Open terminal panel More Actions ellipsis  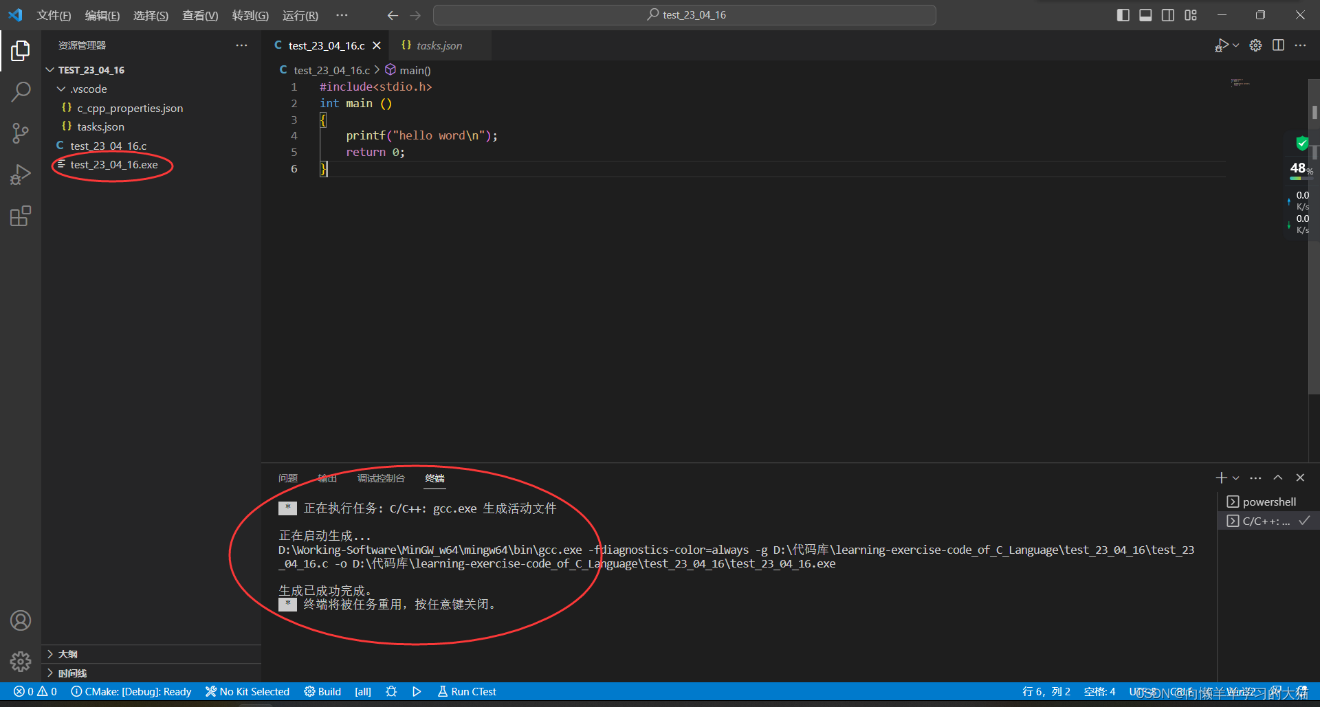pyautogui.click(x=1255, y=478)
